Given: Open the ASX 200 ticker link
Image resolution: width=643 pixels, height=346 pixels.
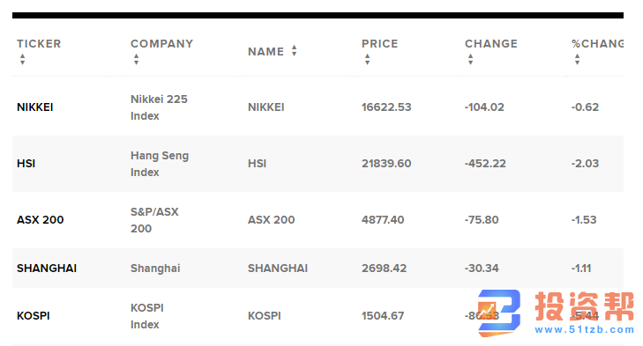Looking at the screenshot, I should [x=41, y=220].
